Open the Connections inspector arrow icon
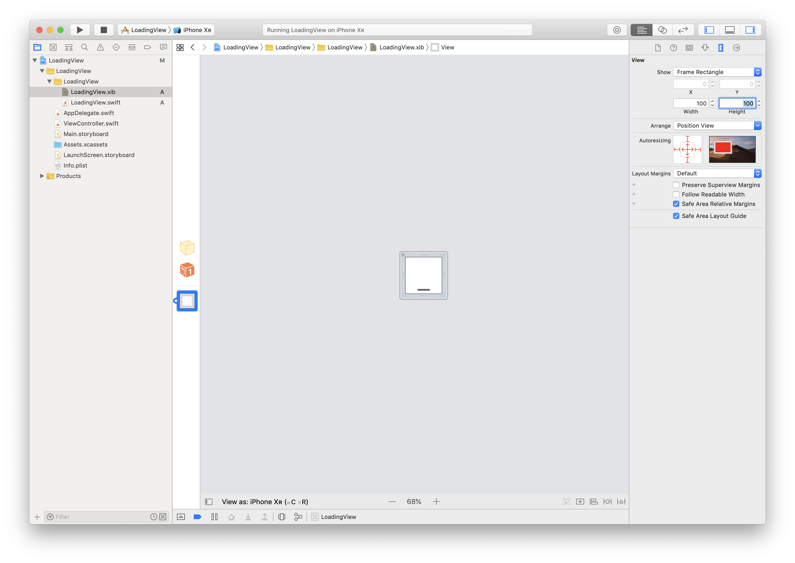Image resolution: width=795 pixels, height=563 pixels. pos(736,48)
